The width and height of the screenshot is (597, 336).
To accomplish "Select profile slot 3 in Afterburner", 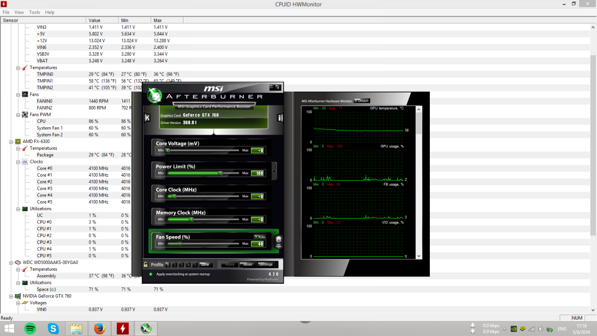I will click(x=182, y=264).
